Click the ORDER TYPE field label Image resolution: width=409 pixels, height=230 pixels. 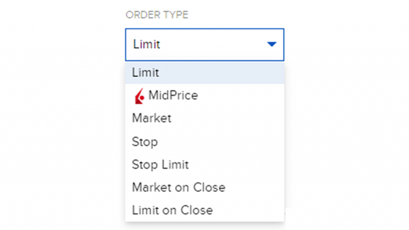click(157, 15)
